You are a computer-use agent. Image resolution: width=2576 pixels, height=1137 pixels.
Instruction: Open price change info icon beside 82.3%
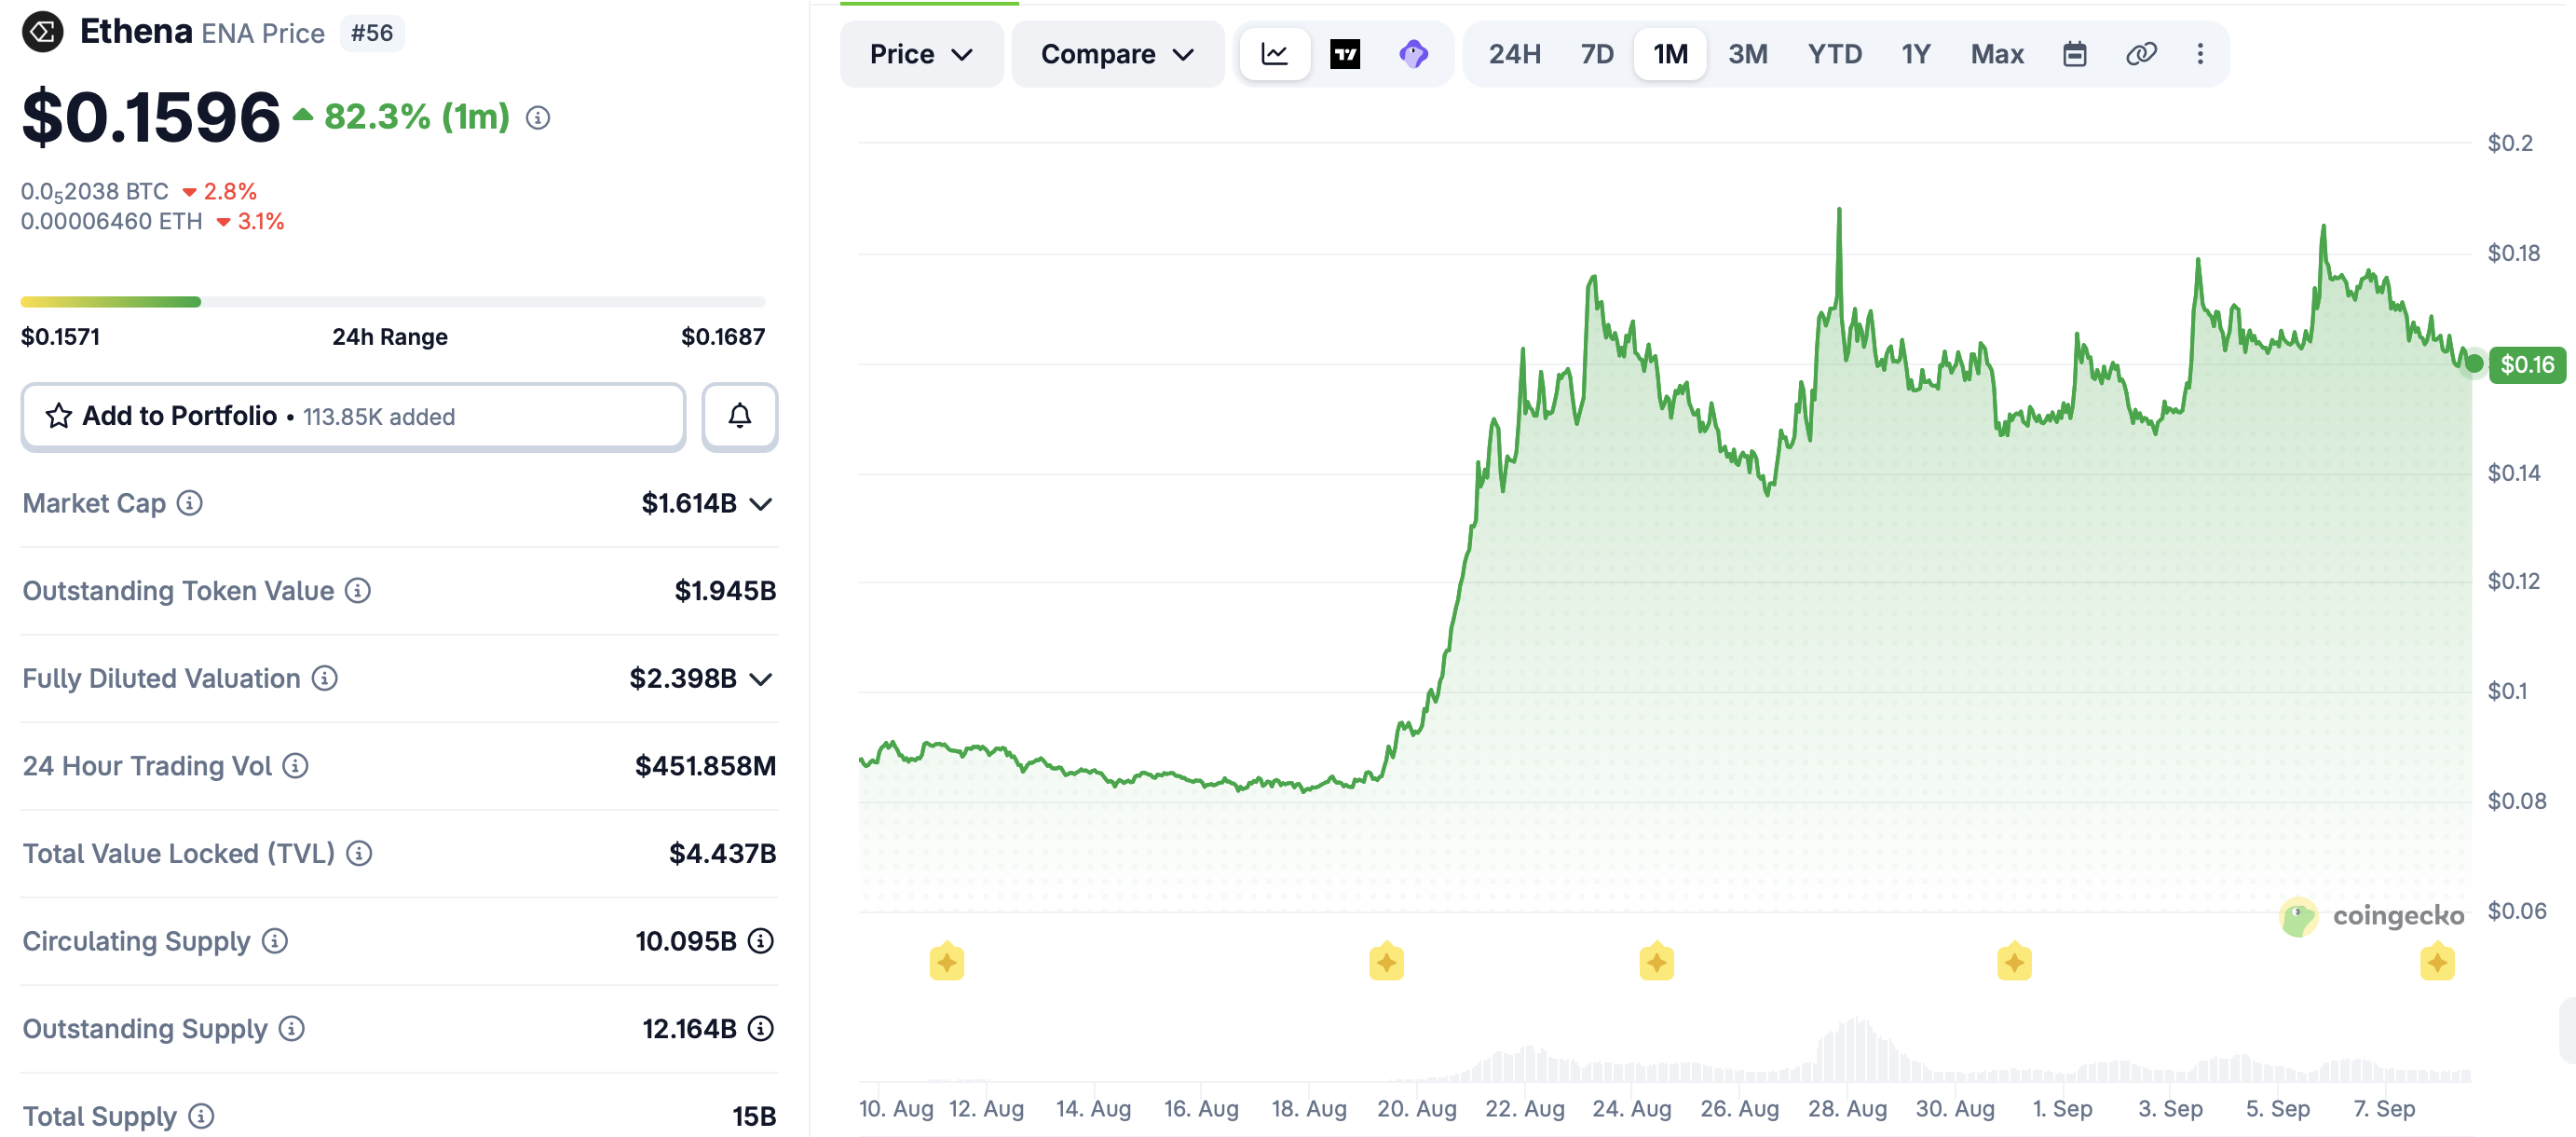pyautogui.click(x=538, y=118)
